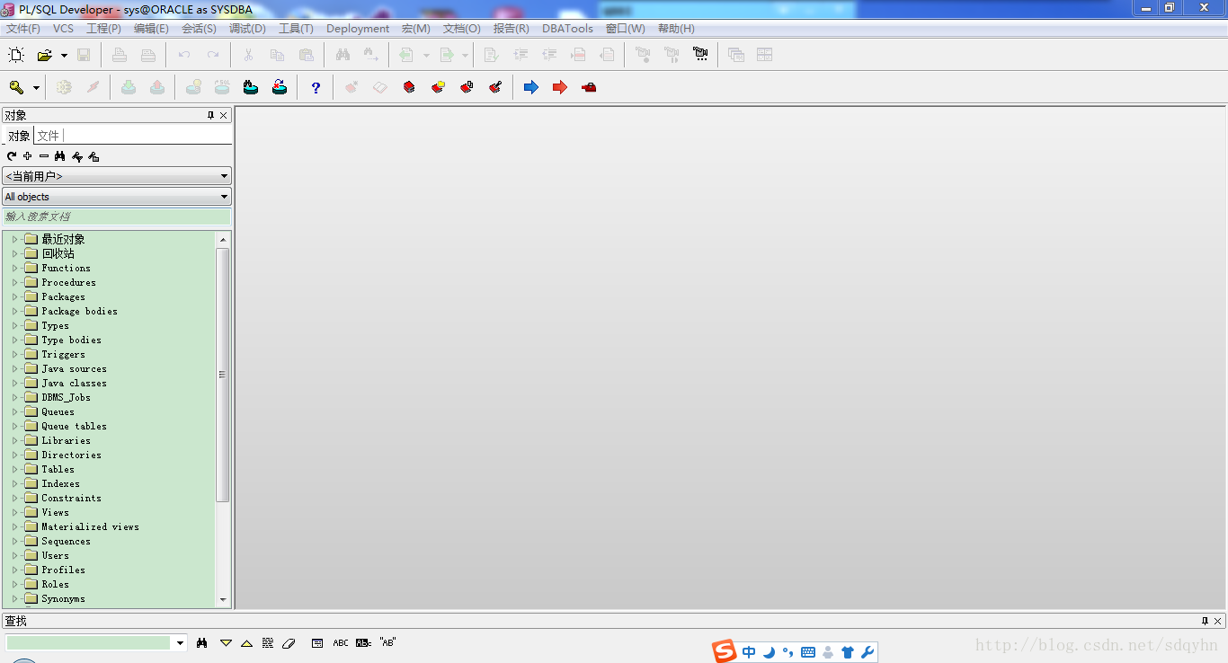1228x663 pixels.
Task: Click the red toolbox toolbar icon
Action: tap(589, 87)
